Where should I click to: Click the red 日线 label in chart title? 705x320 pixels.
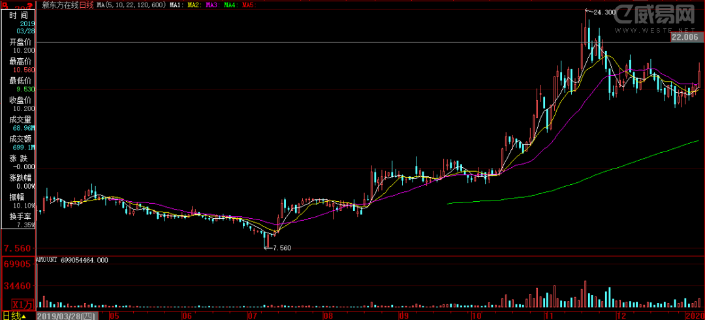click(x=86, y=5)
